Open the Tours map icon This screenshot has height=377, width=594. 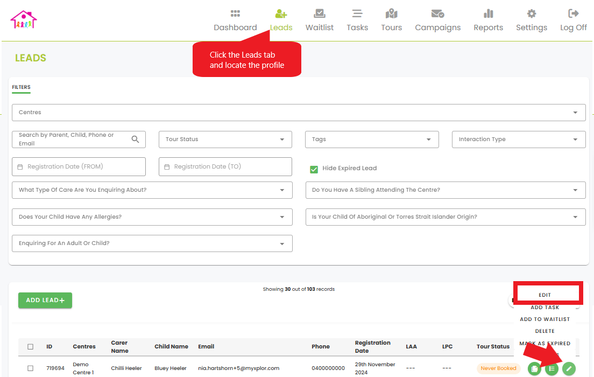pyautogui.click(x=391, y=13)
